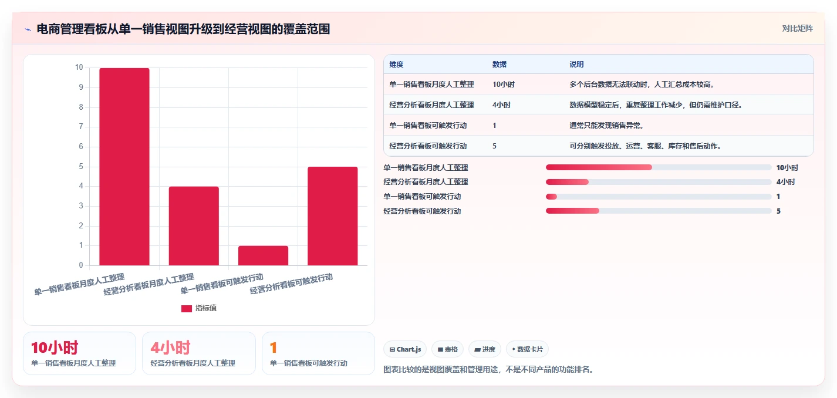Click the 对比矩阵 label in the header
Image resolution: width=837 pixels, height=398 pixels.
click(x=797, y=28)
